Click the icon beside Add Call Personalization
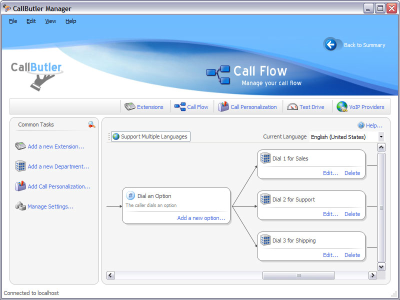 pyautogui.click(x=20, y=186)
